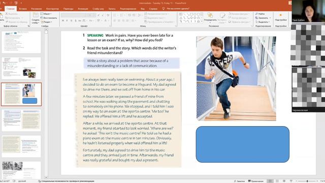Screen dimensions: 325x183
Task: Select the rectangle shape in shapes gallery
Action: coord(191,14)
